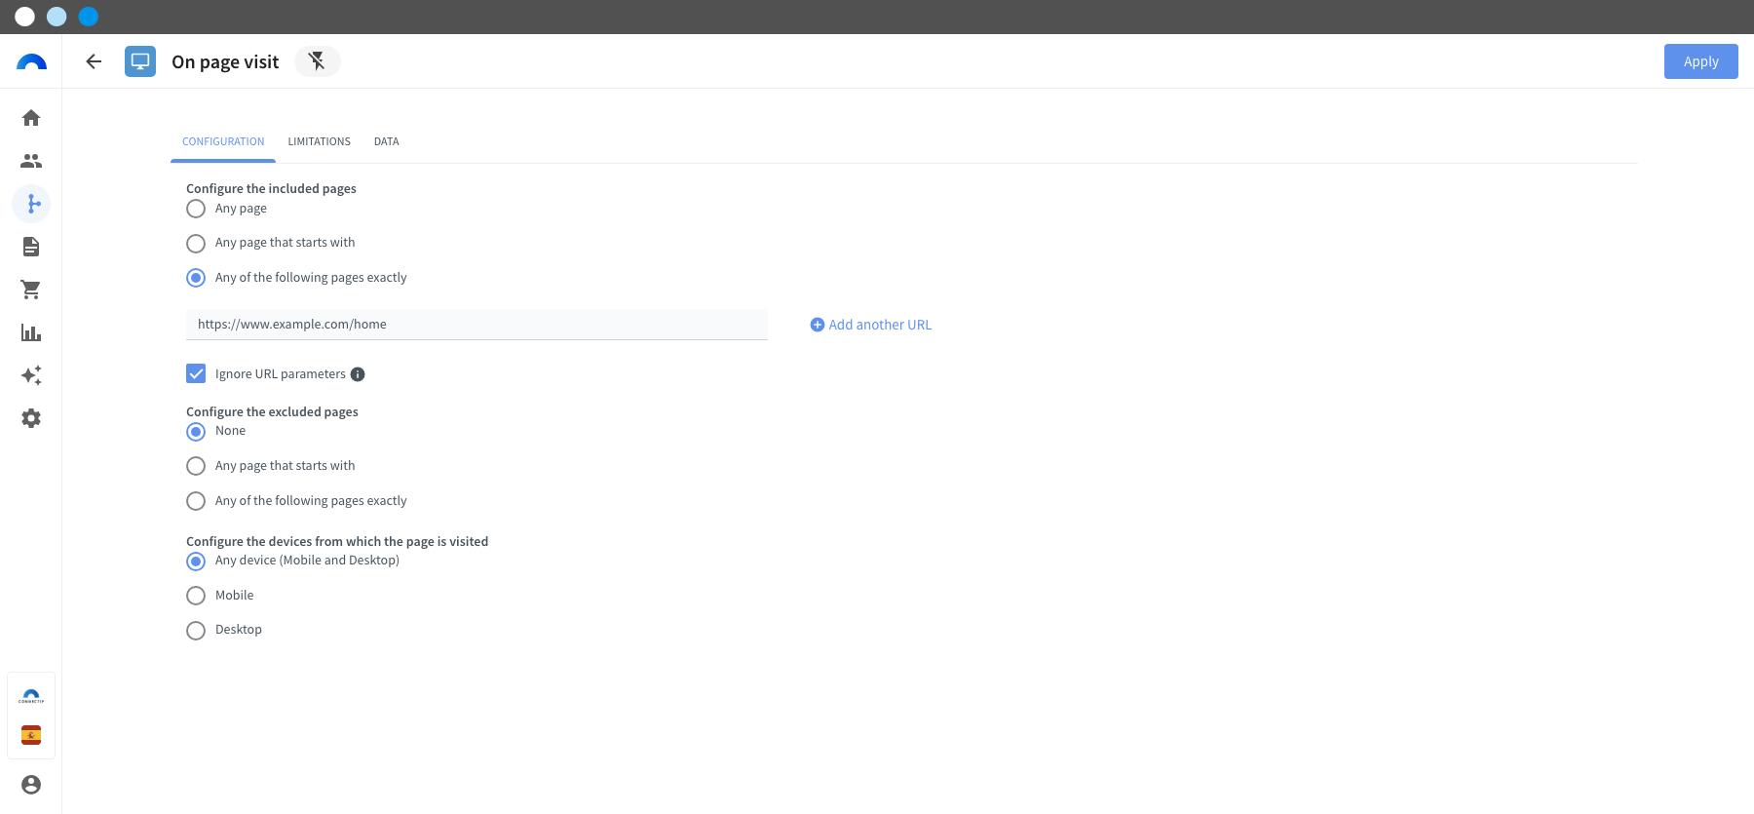Viewport: 1754px width, 814px height.
Task: Click the 'On page visit' title
Action: 225,61
